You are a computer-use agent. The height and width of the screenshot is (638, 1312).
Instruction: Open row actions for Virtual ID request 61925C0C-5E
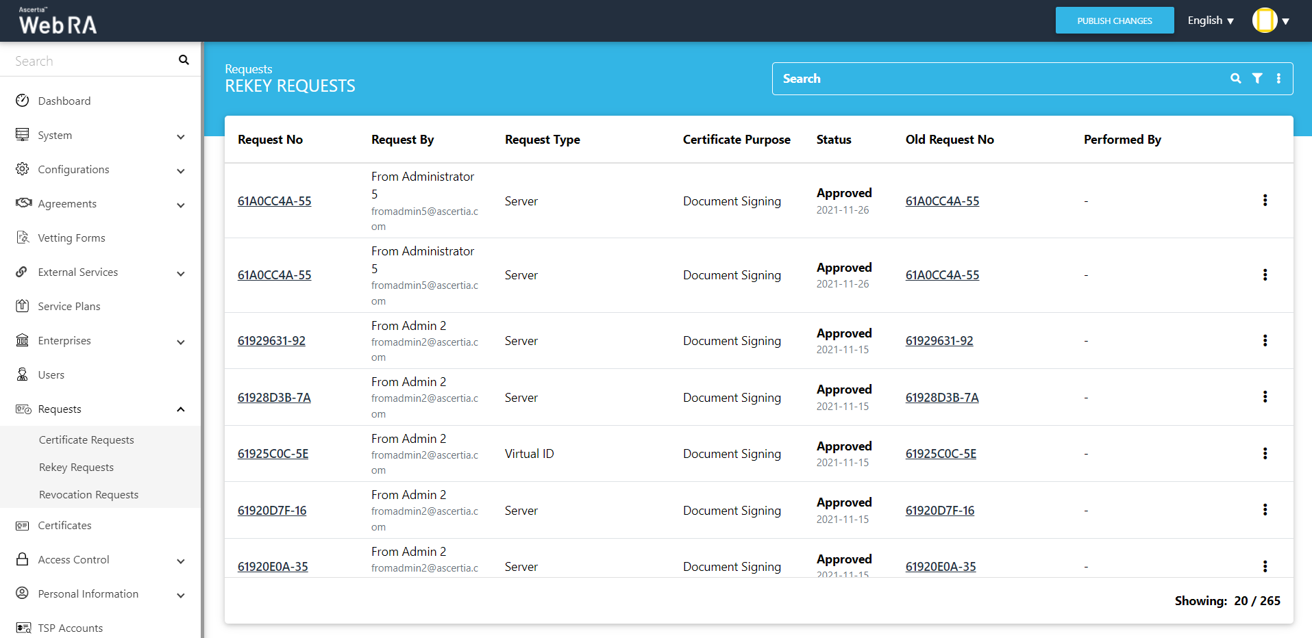point(1265,454)
